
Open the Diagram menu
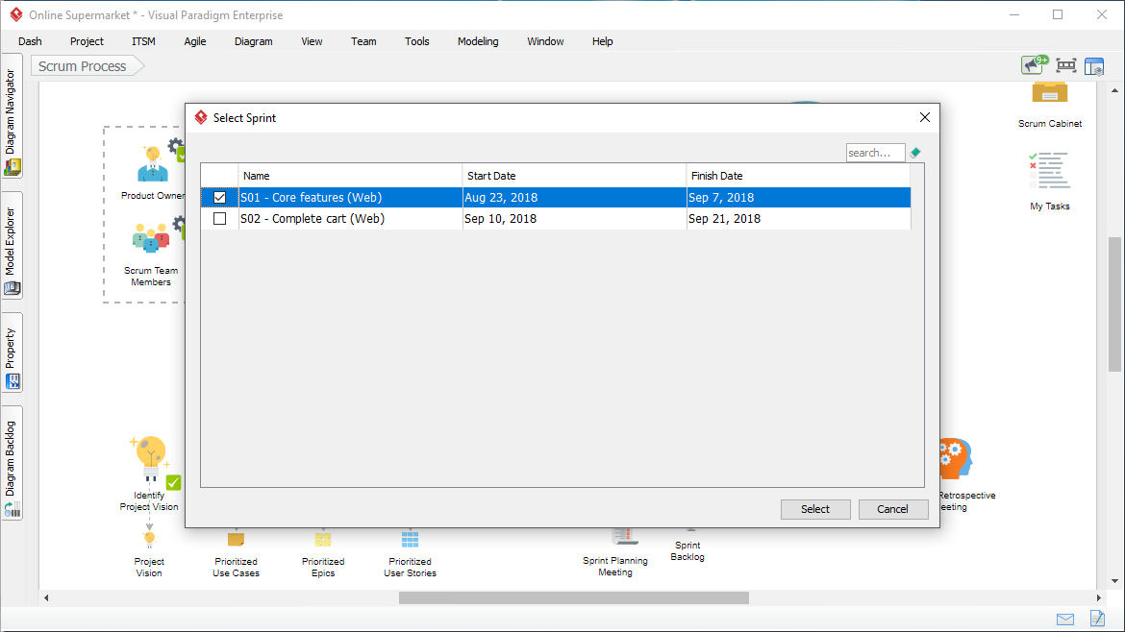click(x=253, y=41)
